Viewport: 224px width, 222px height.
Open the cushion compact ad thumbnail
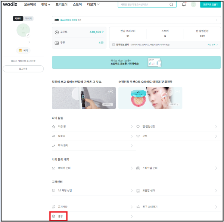(150, 98)
